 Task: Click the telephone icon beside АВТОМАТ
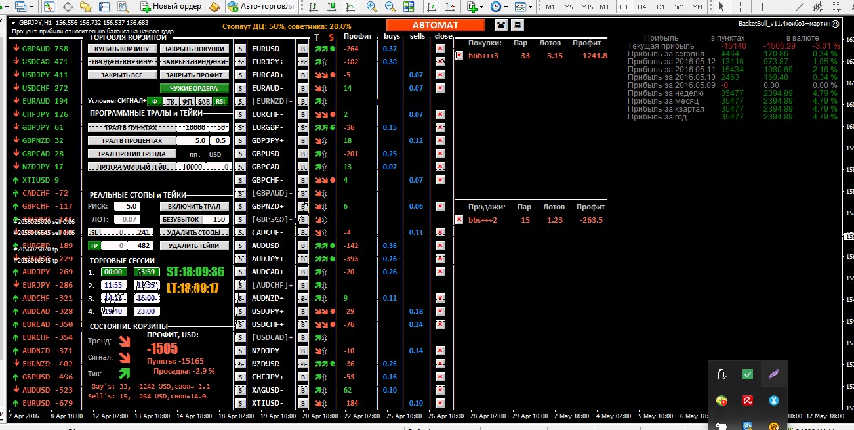click(502, 25)
